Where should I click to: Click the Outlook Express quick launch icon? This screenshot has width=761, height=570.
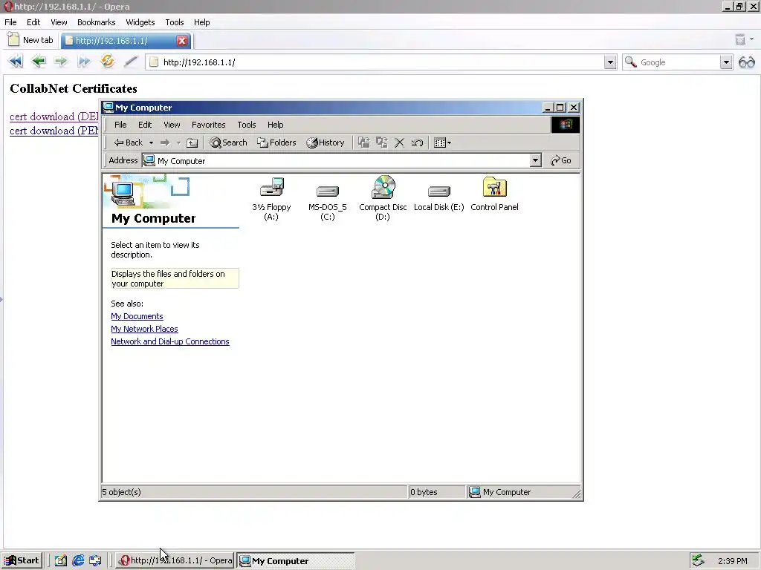click(x=95, y=561)
